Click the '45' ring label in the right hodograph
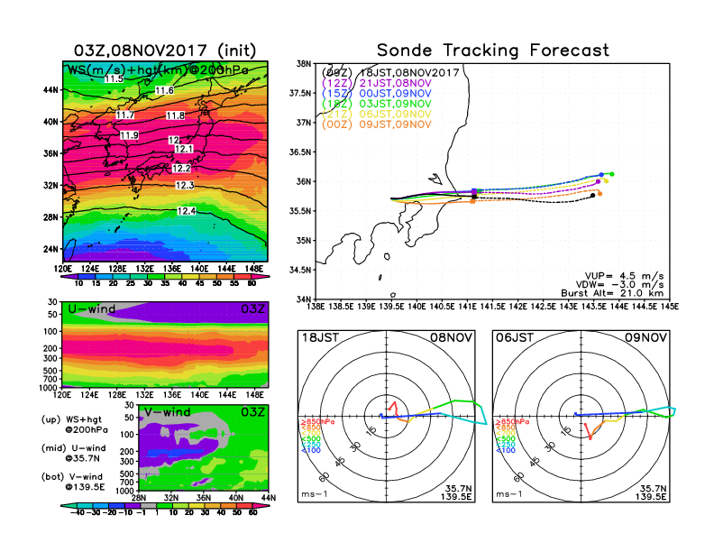714x552 pixels. (535, 461)
